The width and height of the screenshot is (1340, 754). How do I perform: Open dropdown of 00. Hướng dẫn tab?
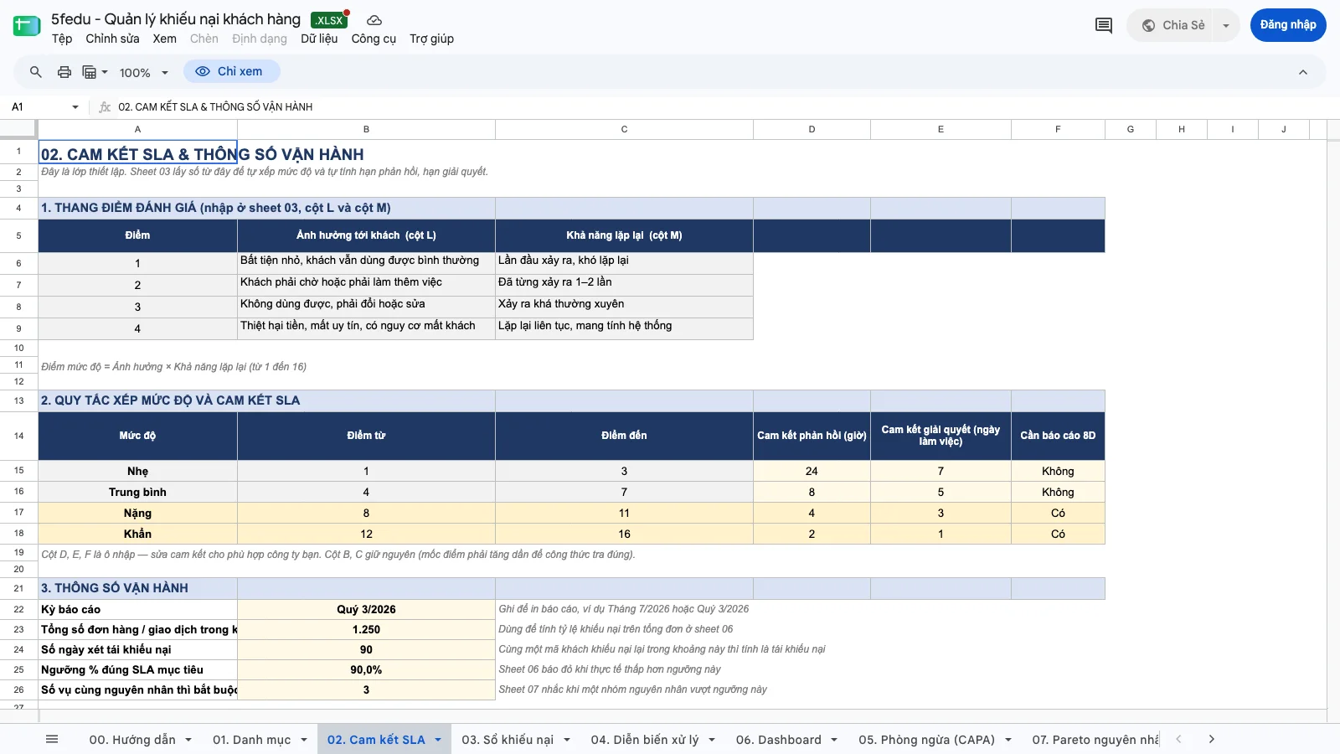[188, 740]
